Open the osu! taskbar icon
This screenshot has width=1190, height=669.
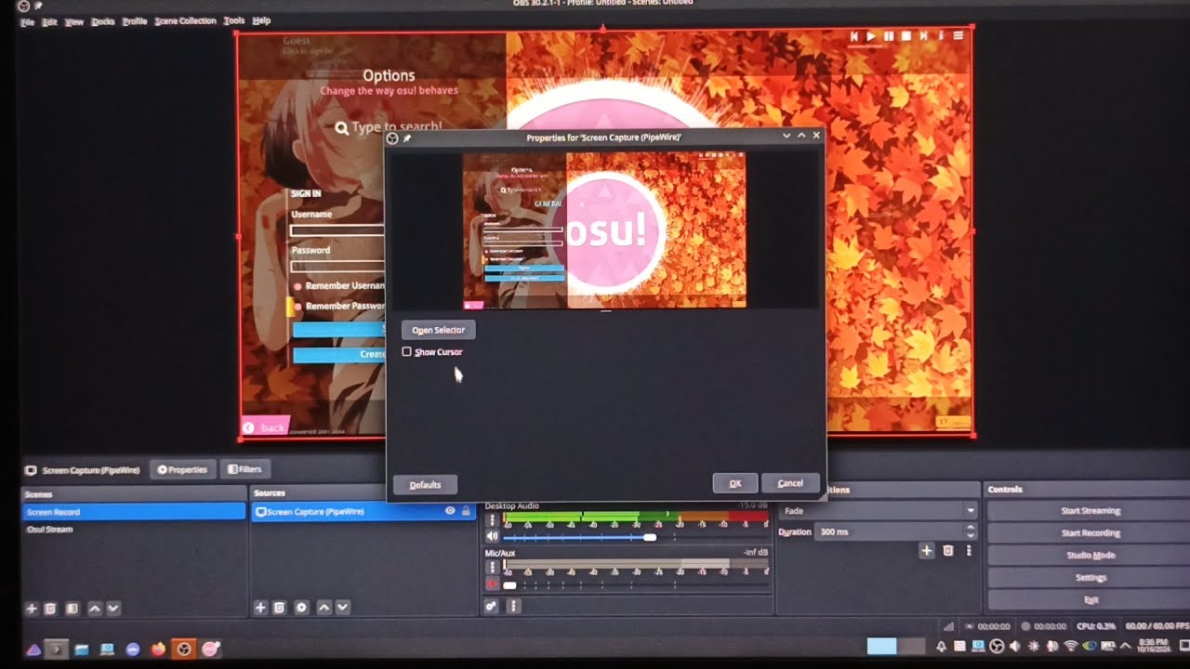pyautogui.click(x=211, y=649)
